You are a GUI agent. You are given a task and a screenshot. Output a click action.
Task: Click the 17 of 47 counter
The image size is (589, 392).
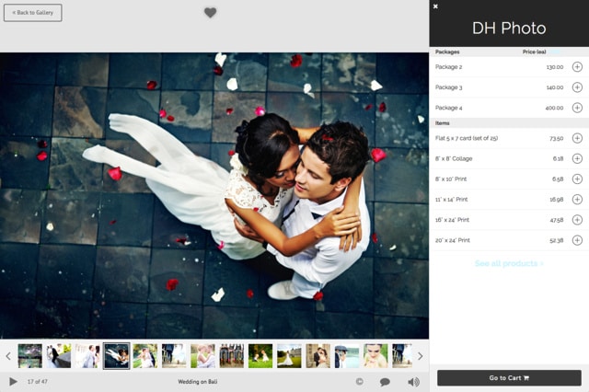37,382
